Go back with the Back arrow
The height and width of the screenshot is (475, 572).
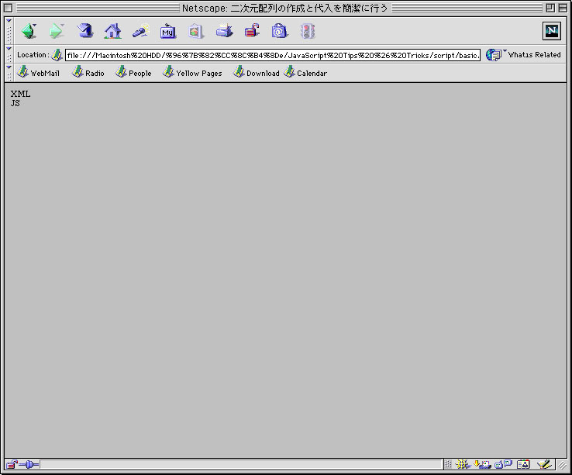[x=29, y=31]
